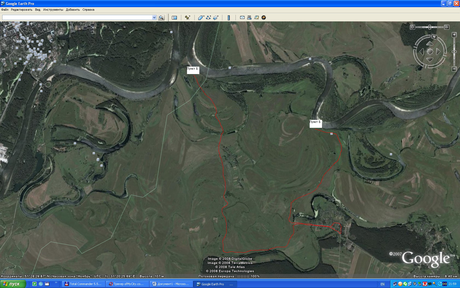Add an image overlay from the toolbar

[216, 18]
